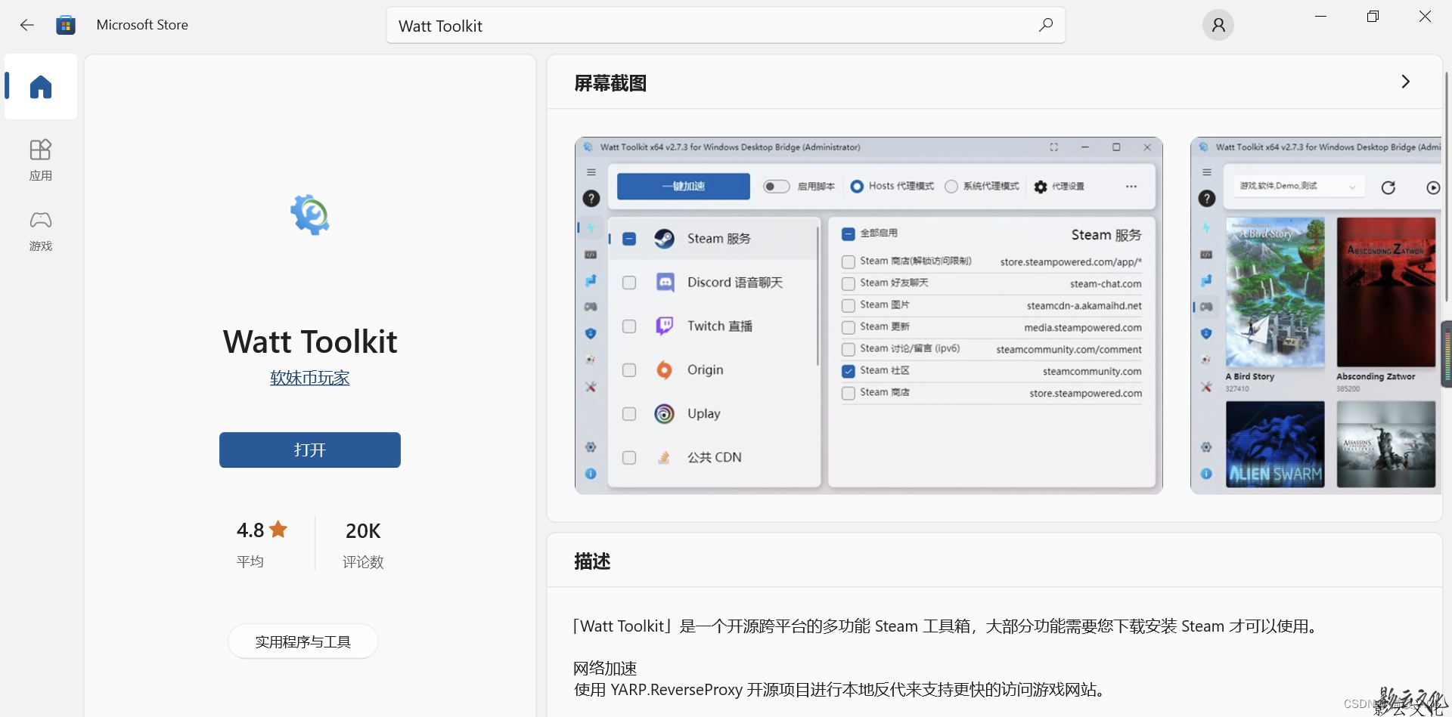Screen dimensions: 1452x717
Task: Click the Watt Toolkit app logo
Action: pos(309,215)
